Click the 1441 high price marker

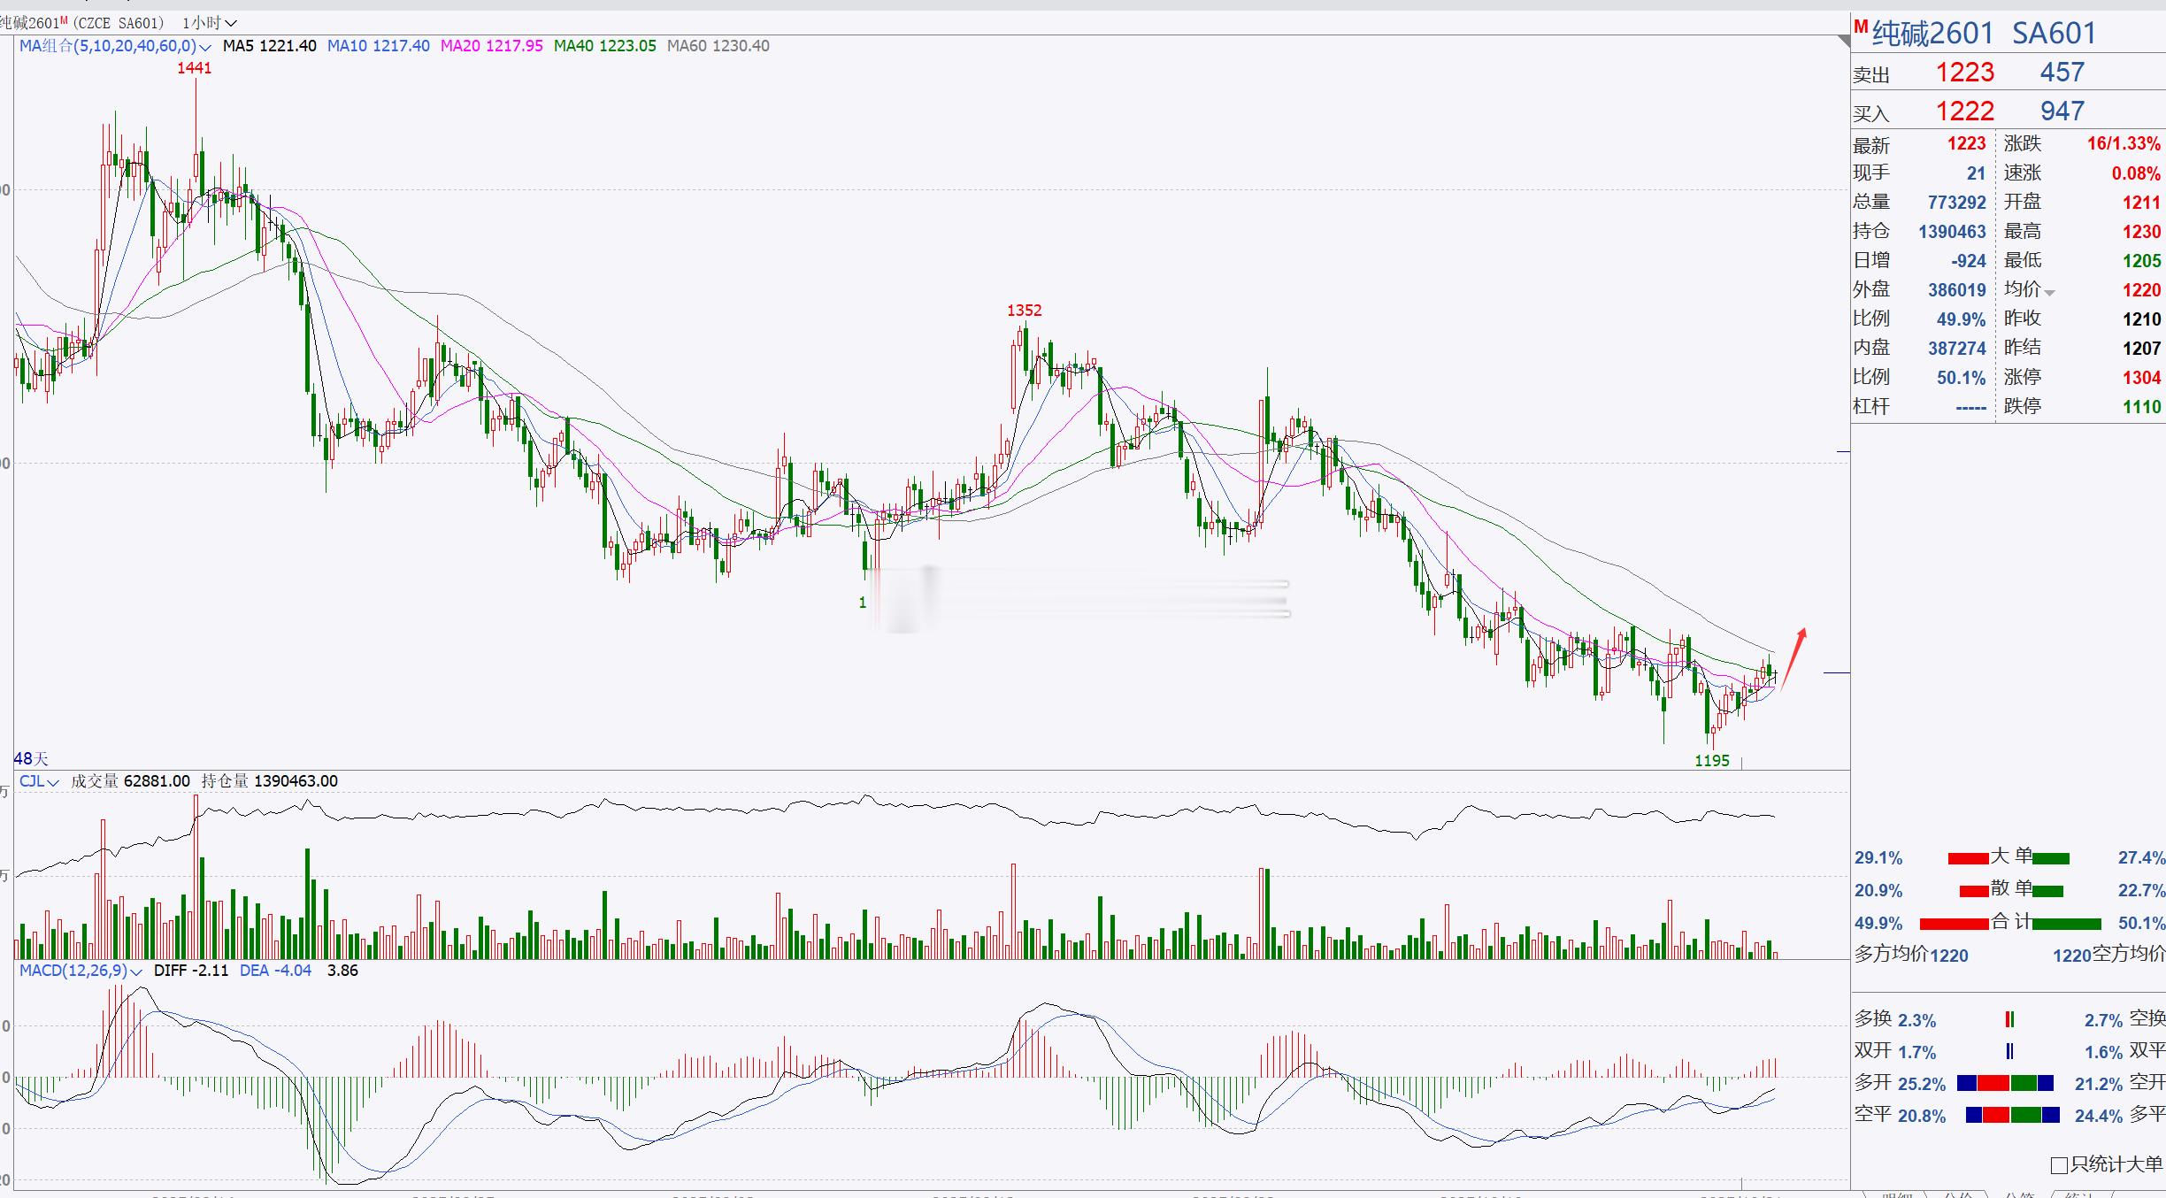point(194,68)
